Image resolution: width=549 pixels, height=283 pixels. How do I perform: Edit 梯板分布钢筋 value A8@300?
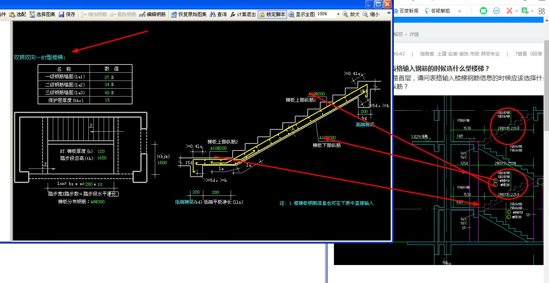click(98, 202)
